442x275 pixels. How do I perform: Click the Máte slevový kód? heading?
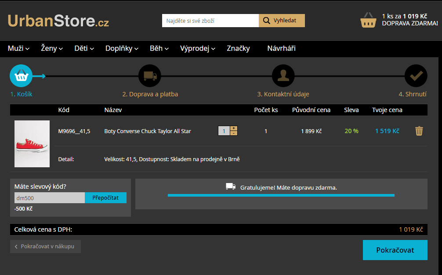(x=40, y=187)
